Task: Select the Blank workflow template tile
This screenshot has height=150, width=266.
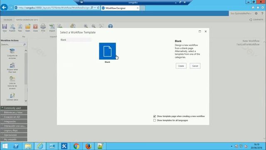Action: pos(107,51)
